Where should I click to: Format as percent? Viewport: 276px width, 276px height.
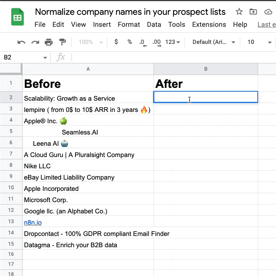point(130,42)
